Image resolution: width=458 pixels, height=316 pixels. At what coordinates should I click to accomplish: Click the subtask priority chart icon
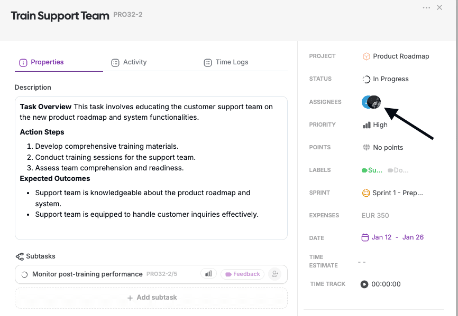click(208, 274)
